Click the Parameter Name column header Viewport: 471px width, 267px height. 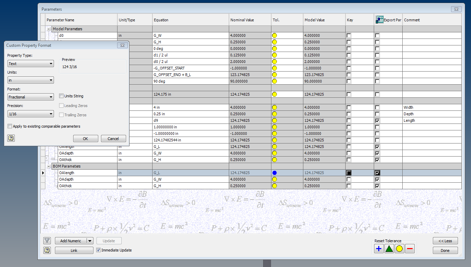click(x=81, y=20)
